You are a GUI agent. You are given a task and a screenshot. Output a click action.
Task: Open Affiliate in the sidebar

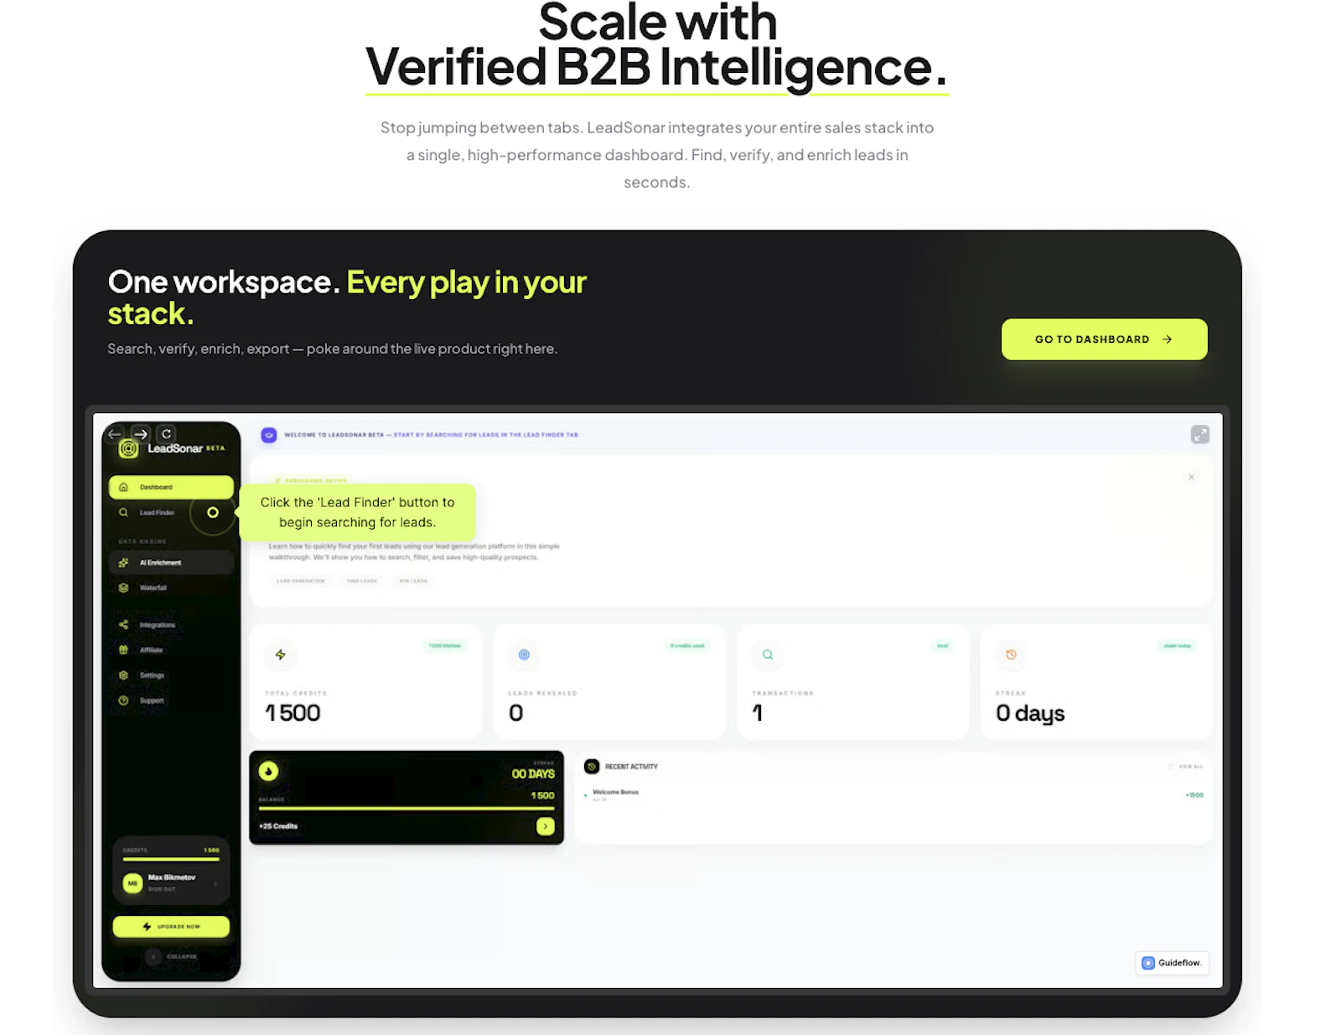pyautogui.click(x=171, y=649)
